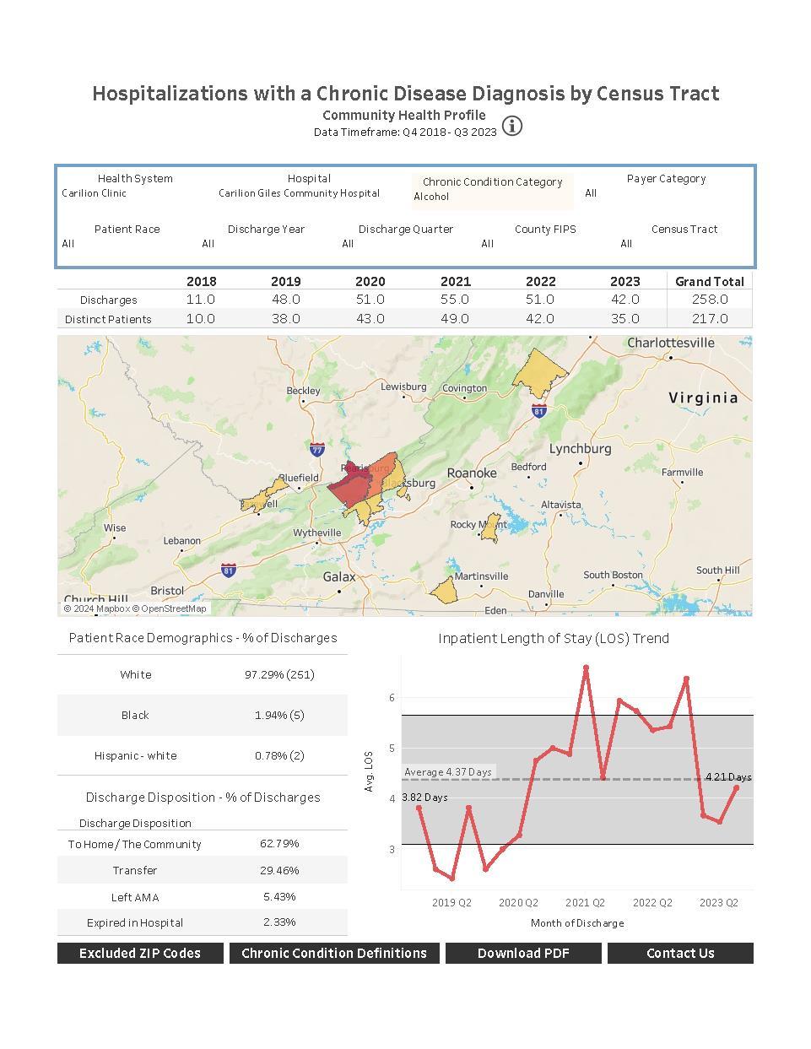Click the Download PDF button
811x1049 pixels.
(x=523, y=953)
